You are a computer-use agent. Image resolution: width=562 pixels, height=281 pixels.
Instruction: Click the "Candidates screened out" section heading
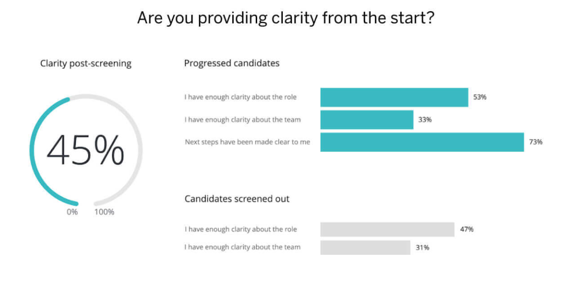(x=237, y=199)
